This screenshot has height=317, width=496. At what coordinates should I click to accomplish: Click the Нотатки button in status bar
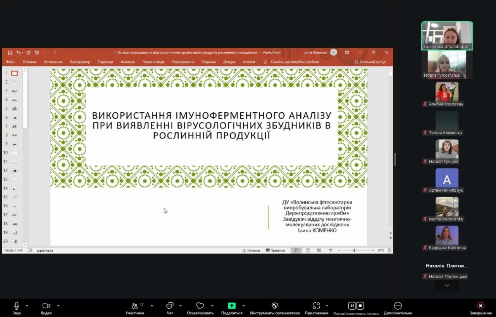(x=251, y=250)
